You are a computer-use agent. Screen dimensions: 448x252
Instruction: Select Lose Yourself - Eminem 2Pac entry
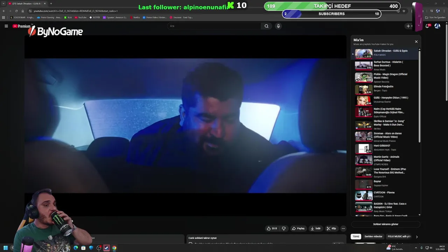(385, 173)
